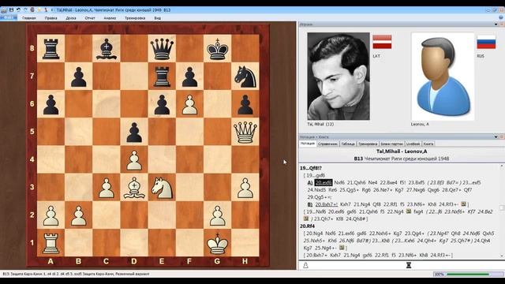The image size is (505, 284).
Task: Select the black knight on h7
Action: pyautogui.click(x=245, y=77)
